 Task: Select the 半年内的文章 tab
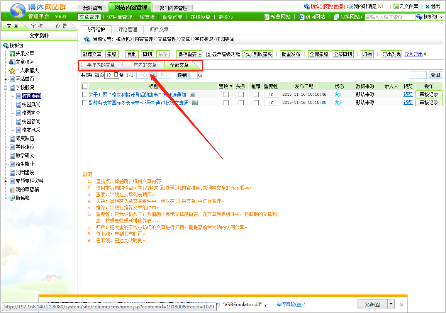click(101, 65)
